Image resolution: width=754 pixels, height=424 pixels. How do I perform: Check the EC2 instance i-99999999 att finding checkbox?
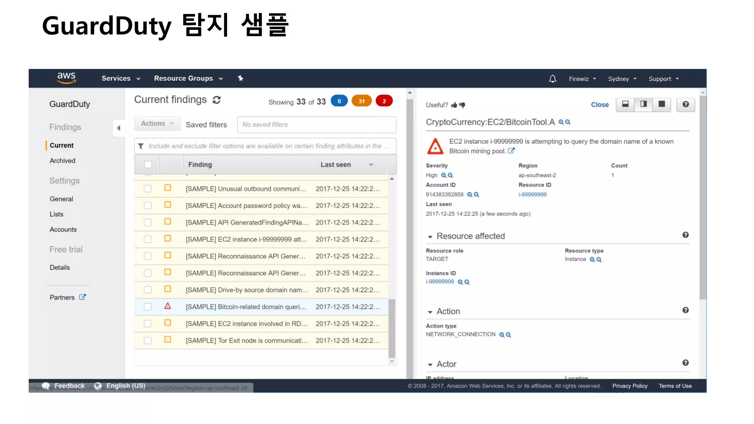[x=148, y=239]
